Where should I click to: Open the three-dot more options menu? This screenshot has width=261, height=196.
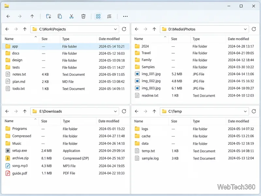[x=125, y=16]
